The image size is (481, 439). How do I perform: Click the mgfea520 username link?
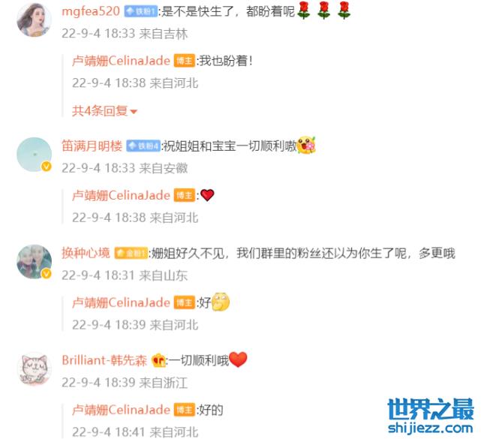click(91, 12)
